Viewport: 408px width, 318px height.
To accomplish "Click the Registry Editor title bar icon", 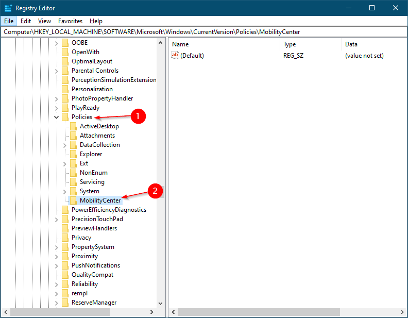I will [8, 8].
